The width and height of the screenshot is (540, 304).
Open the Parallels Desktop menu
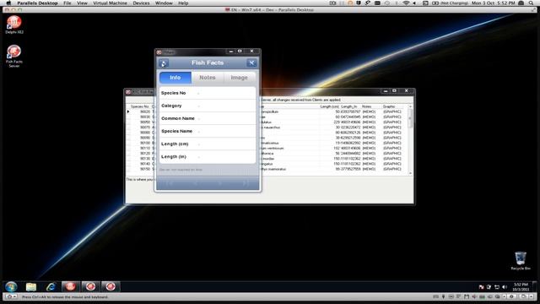(37, 3)
